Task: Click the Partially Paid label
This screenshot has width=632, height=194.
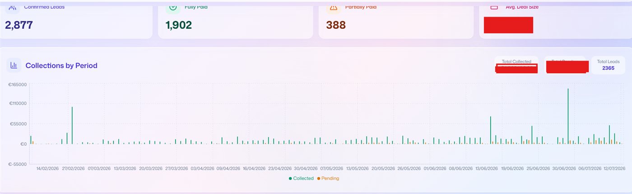Action: tap(361, 7)
